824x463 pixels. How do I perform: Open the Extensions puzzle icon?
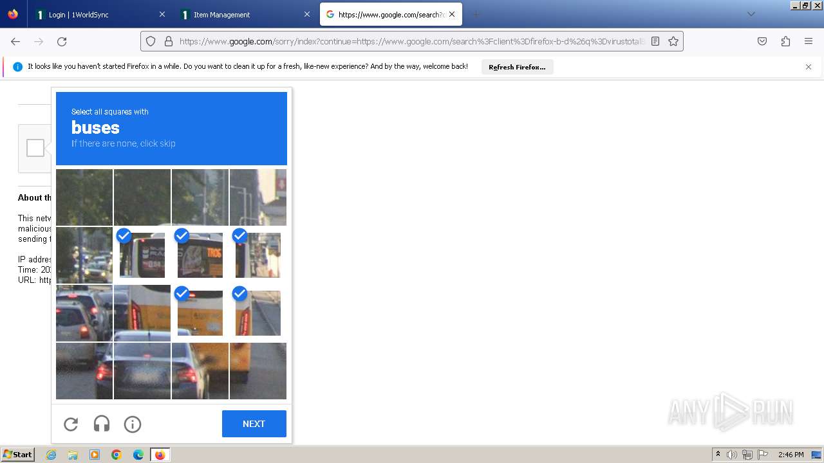point(785,41)
